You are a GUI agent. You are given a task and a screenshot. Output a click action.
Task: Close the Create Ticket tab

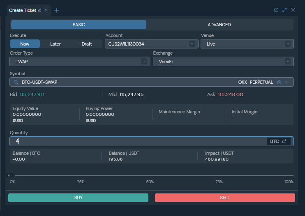(x=46, y=10)
